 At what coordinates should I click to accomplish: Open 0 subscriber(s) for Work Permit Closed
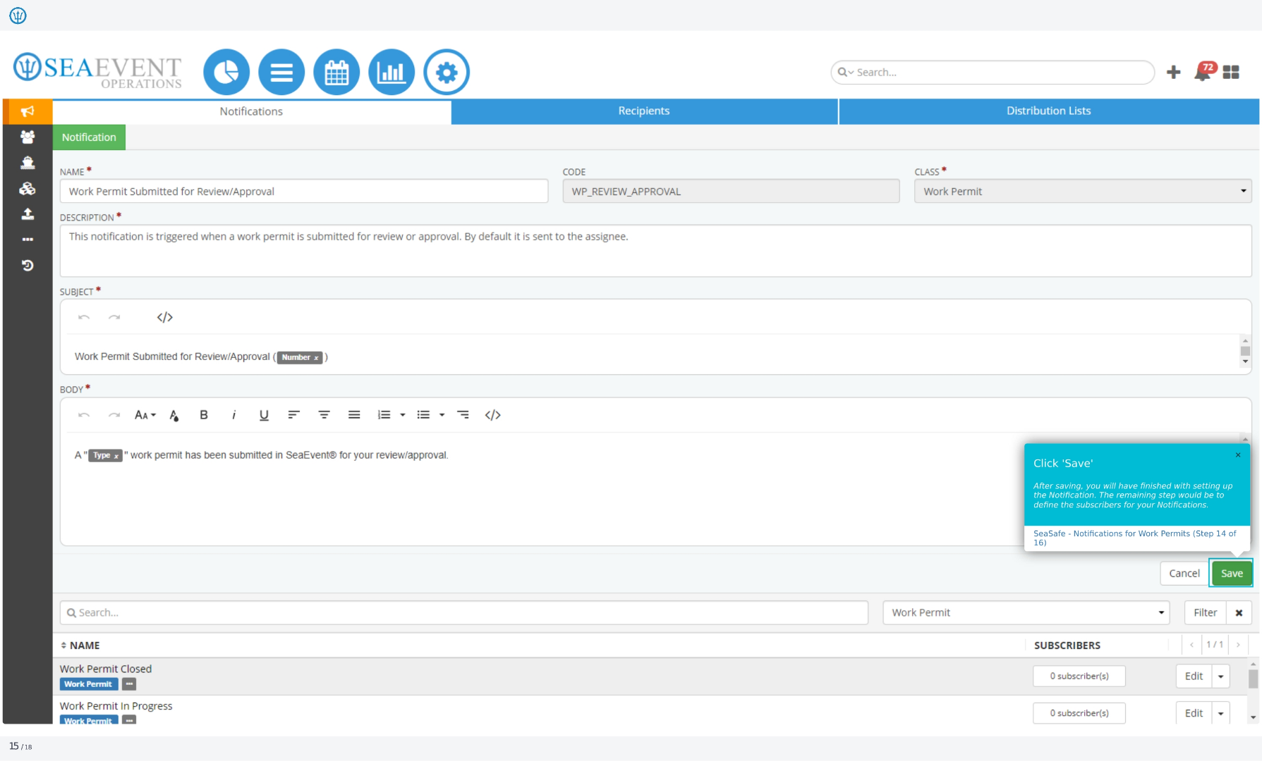point(1079,676)
